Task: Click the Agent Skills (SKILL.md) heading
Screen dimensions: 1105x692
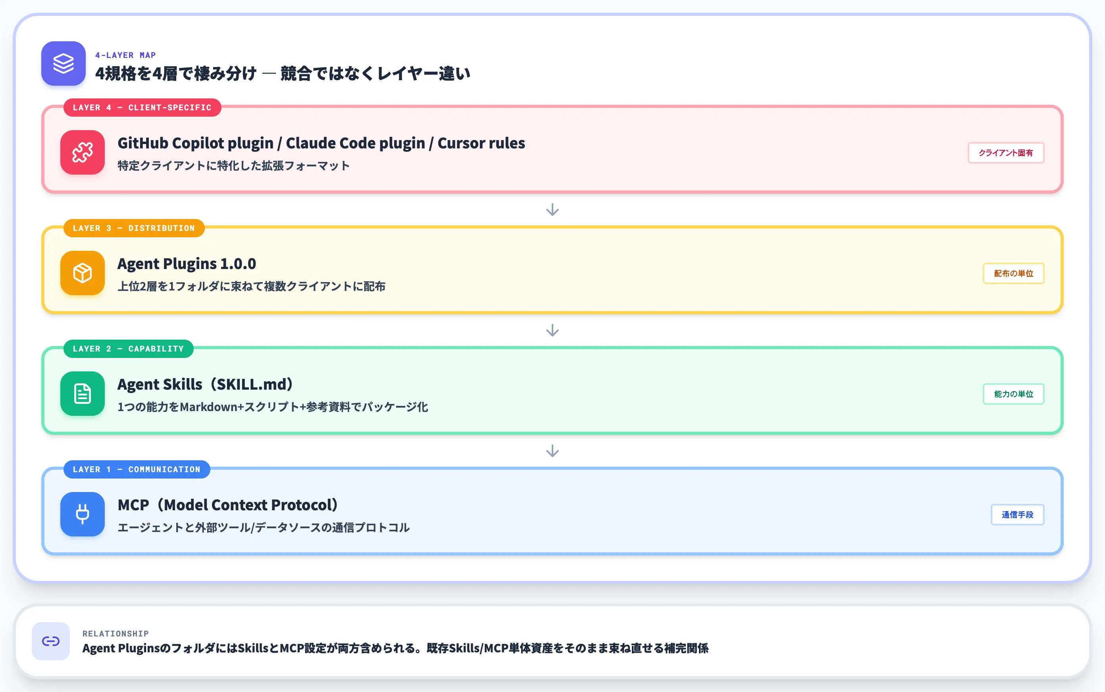Action: coord(206,384)
